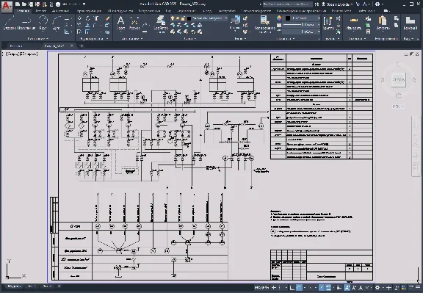Toggle the layer on/off lightbulb icon
The width and height of the screenshot is (423, 293).
point(173,18)
